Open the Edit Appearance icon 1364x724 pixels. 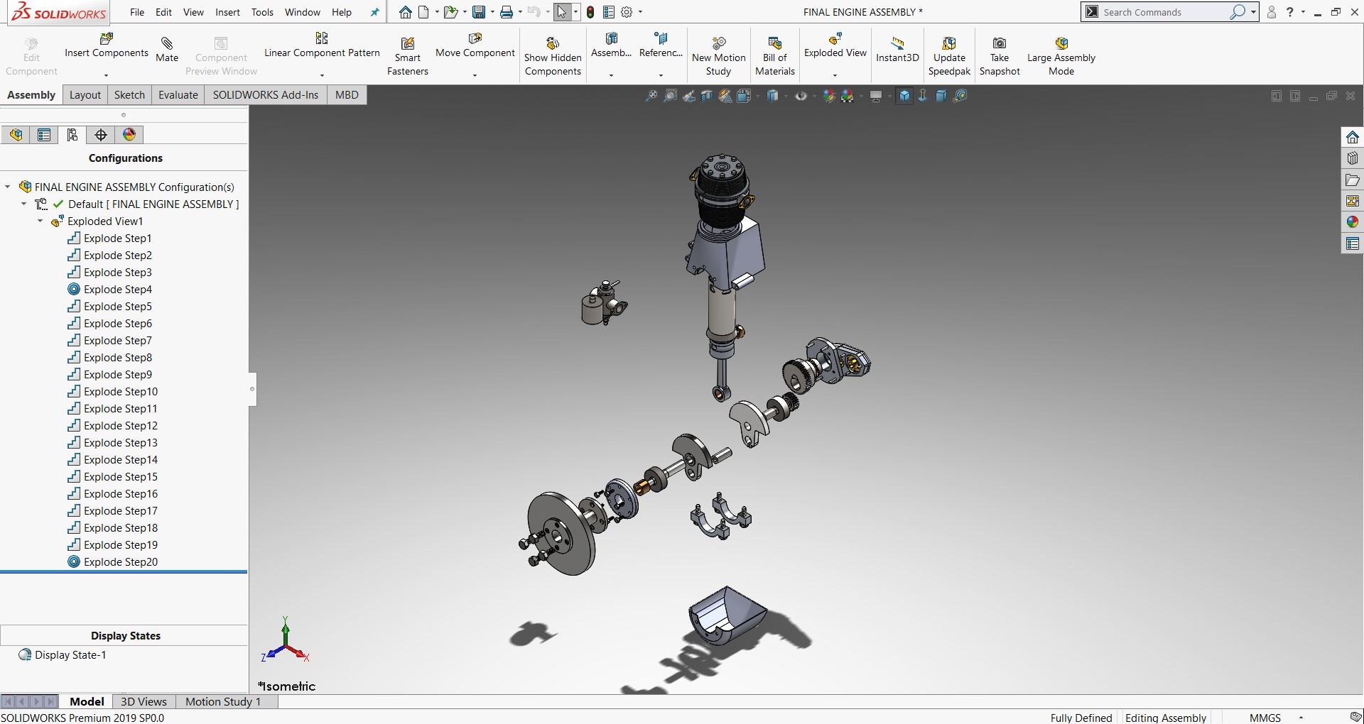pyautogui.click(x=829, y=96)
